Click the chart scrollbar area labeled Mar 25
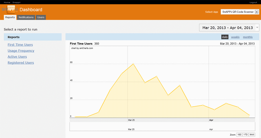The image size is (261, 138). pyautogui.click(x=131, y=129)
